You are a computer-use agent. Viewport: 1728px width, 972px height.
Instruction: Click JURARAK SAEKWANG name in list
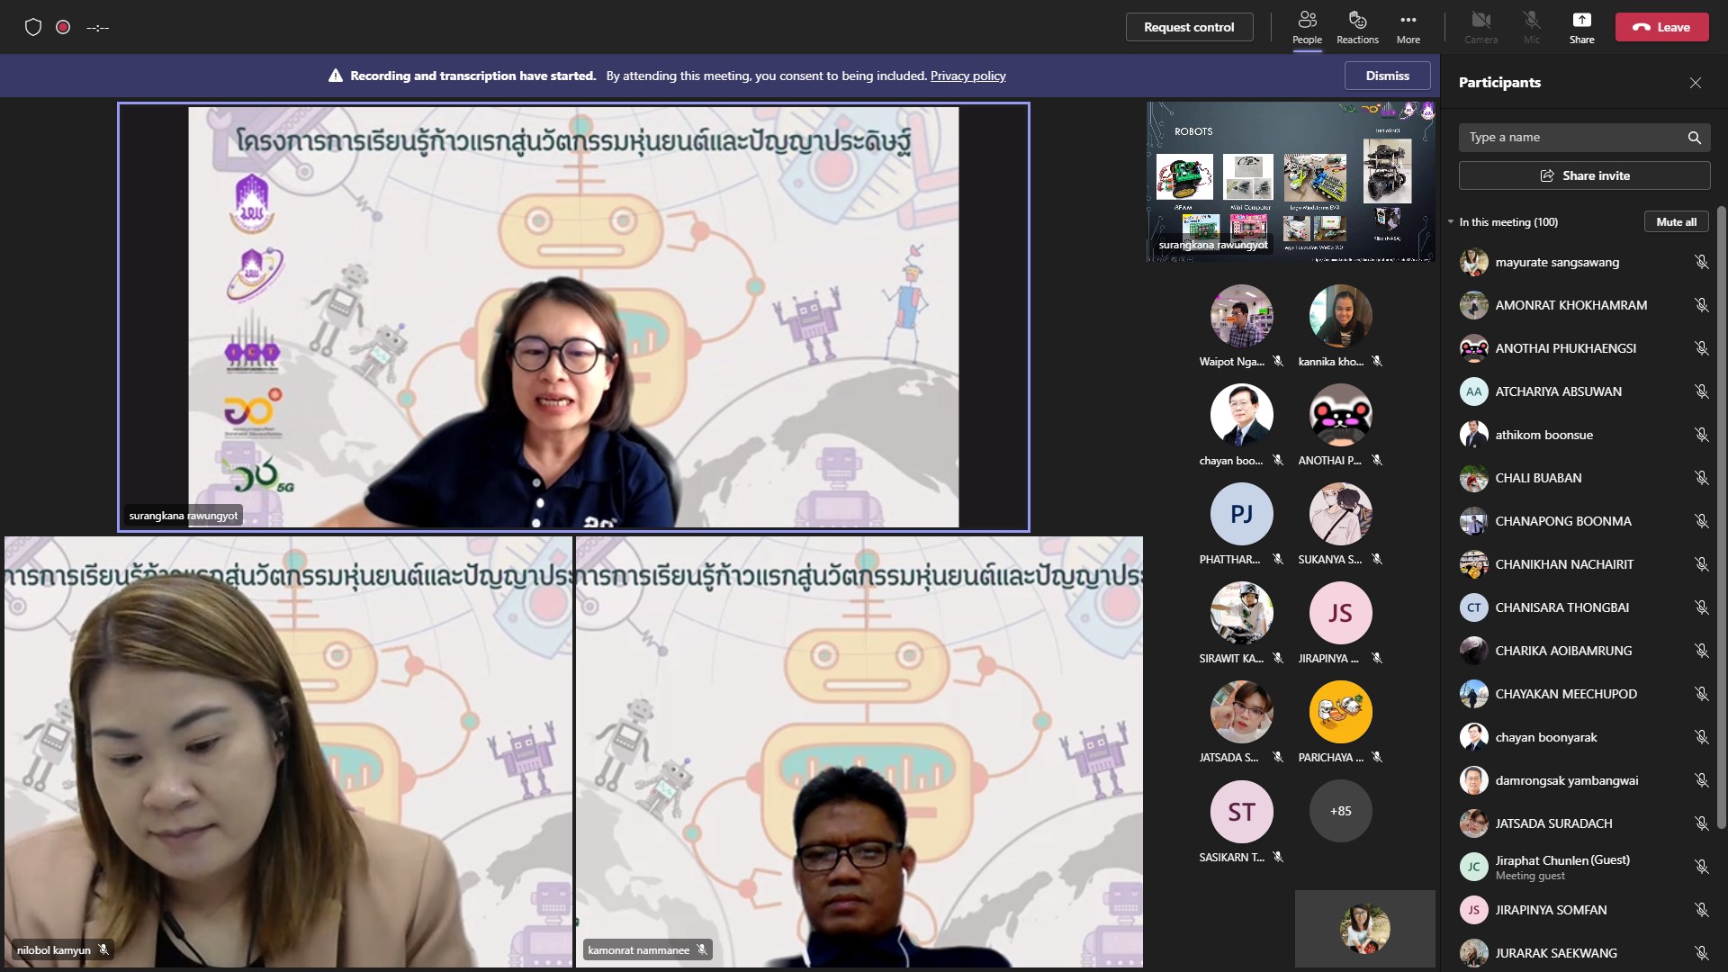click(1556, 953)
